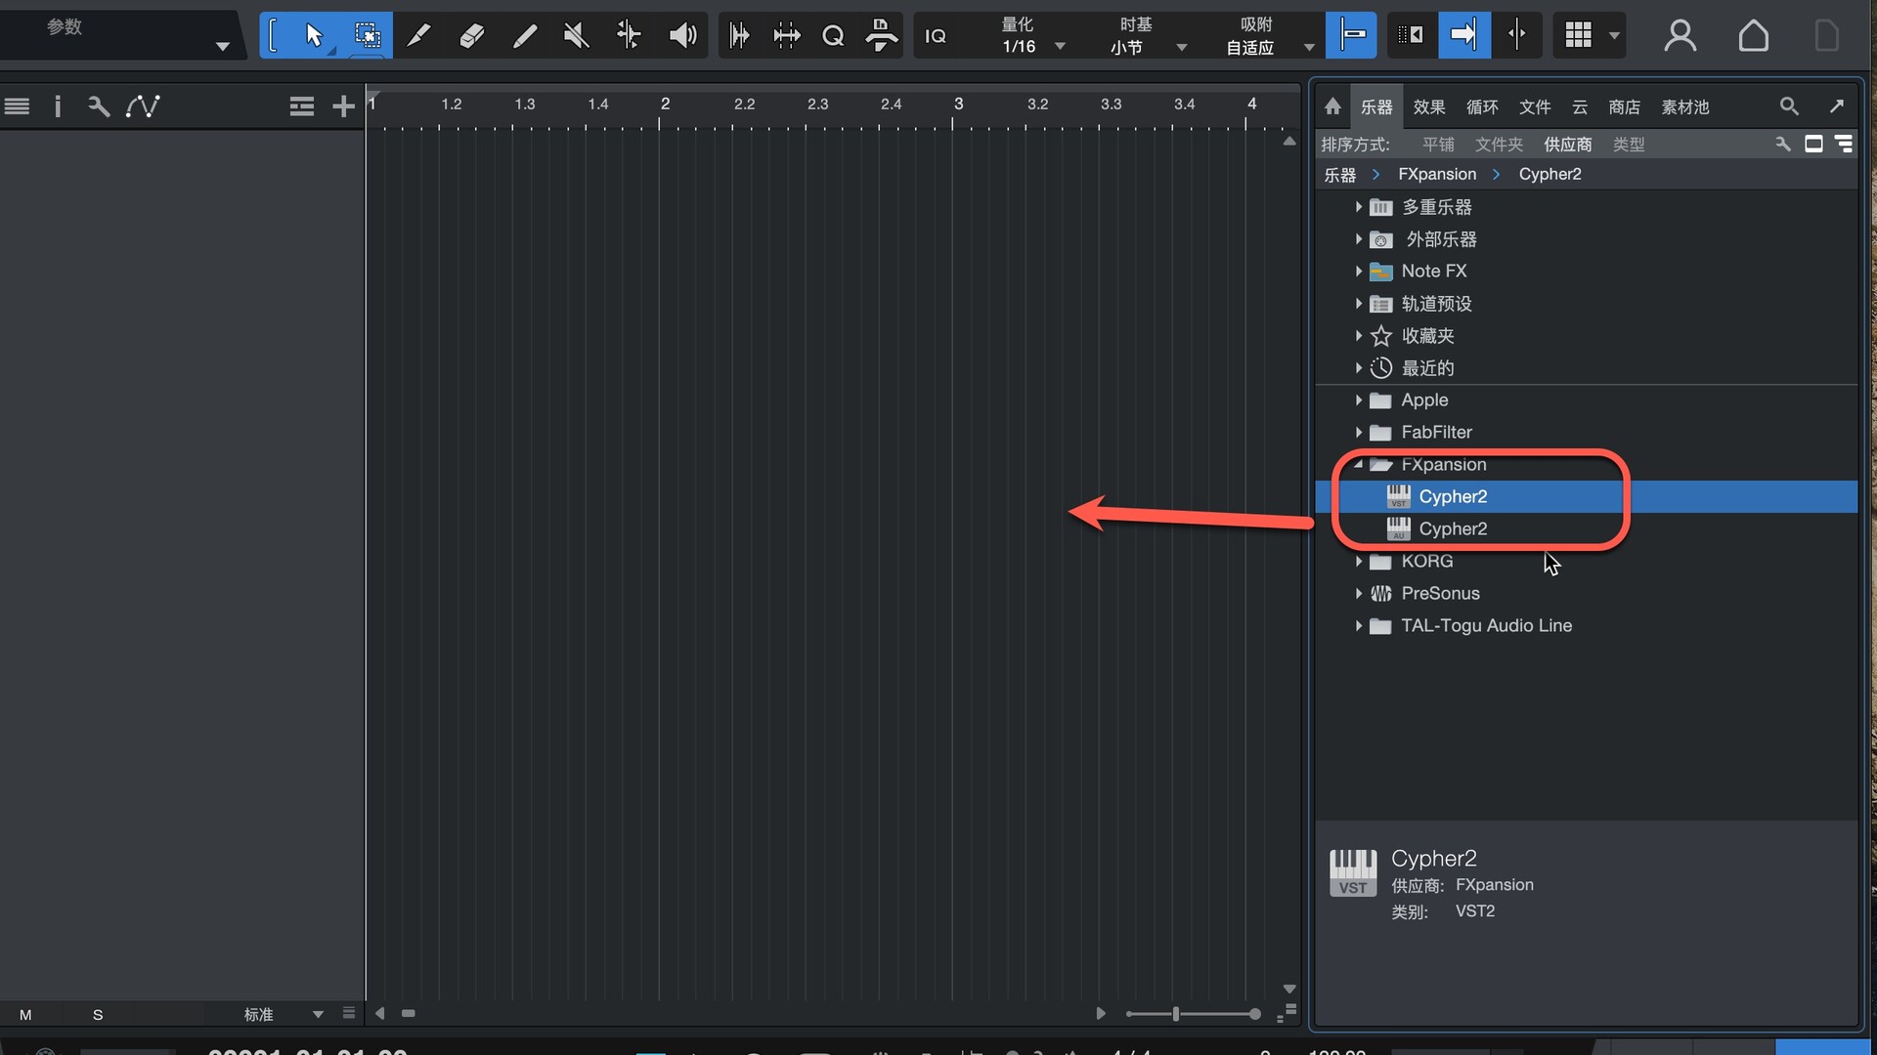1877x1055 pixels.
Task: Toggle ripple edit icon
Action: [1411, 36]
